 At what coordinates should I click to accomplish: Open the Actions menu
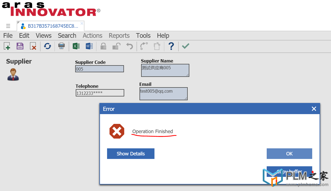coord(93,36)
